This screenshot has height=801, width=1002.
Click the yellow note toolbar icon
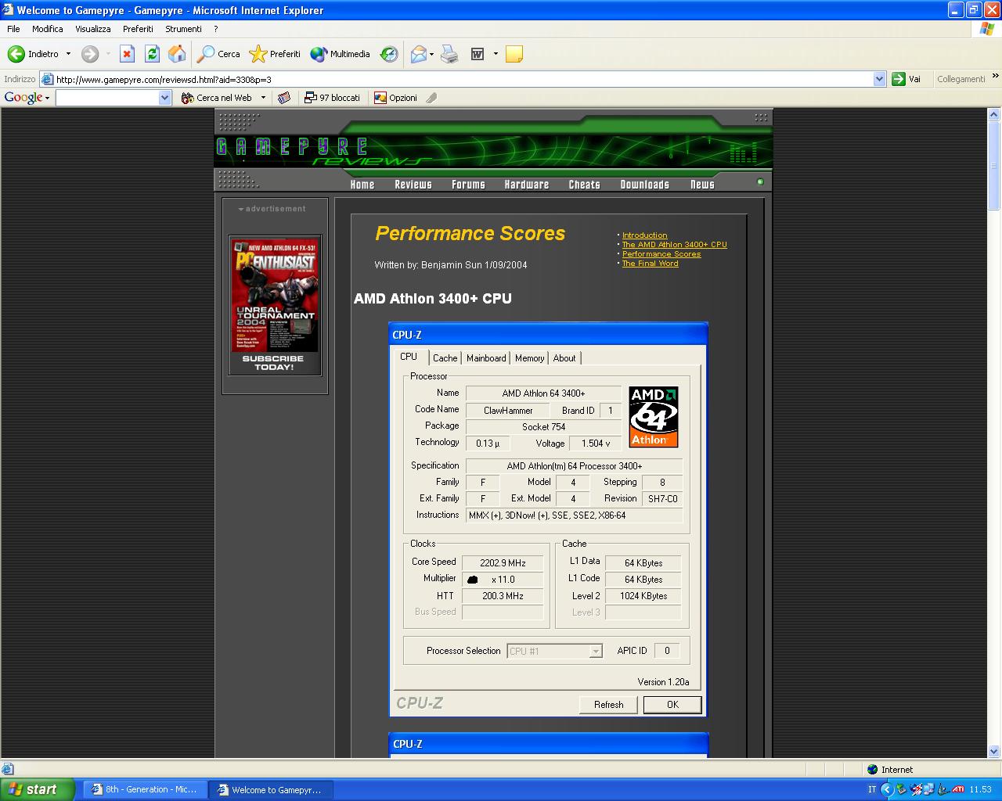[x=514, y=54]
